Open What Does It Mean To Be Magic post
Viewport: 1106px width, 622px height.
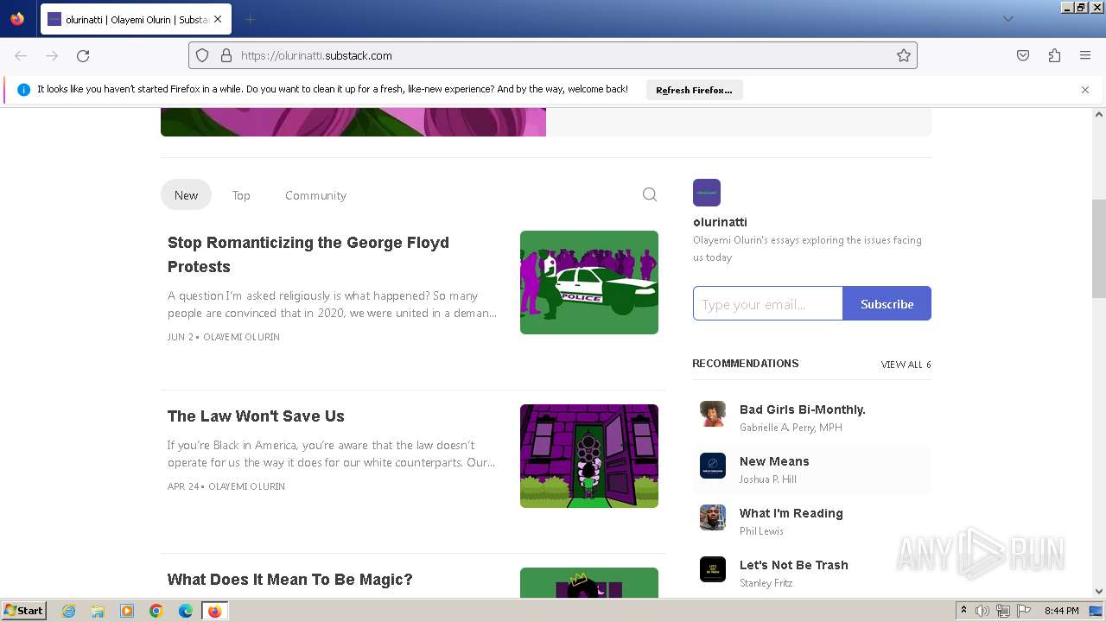289,579
